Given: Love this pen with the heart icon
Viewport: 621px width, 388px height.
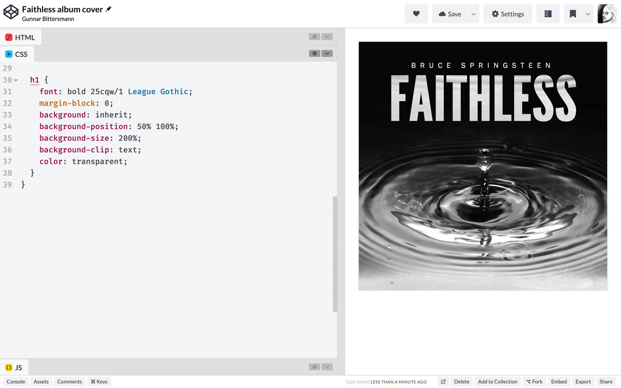Looking at the screenshot, I should point(416,14).
